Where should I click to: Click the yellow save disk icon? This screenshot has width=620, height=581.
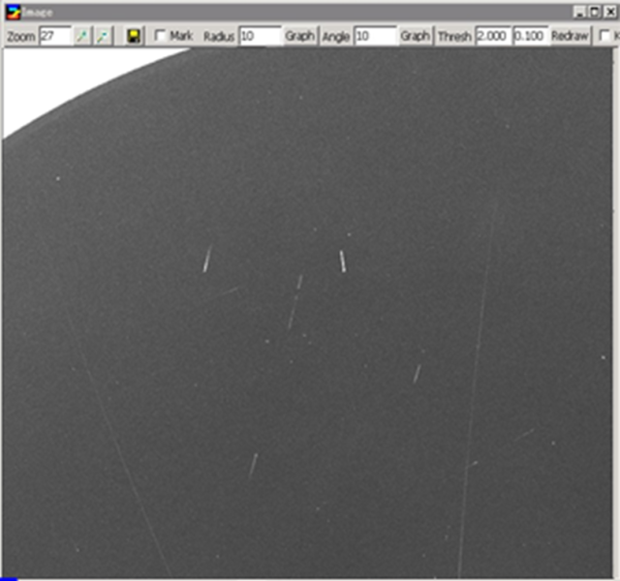point(134,37)
